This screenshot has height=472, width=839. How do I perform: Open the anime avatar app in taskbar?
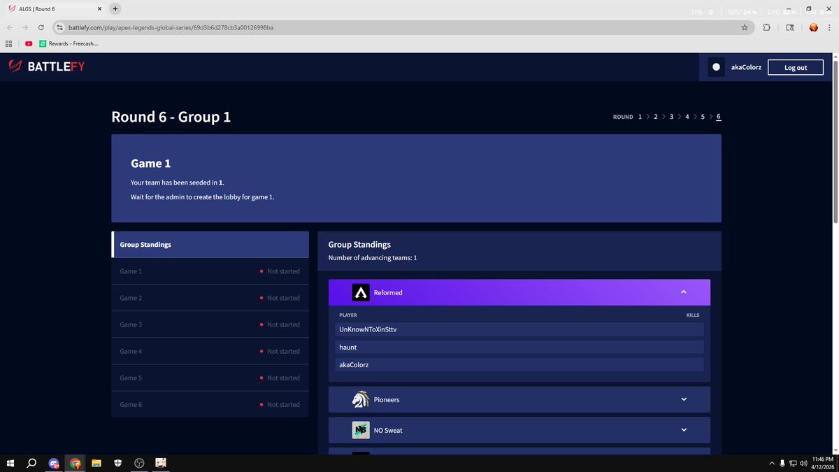[x=161, y=463]
